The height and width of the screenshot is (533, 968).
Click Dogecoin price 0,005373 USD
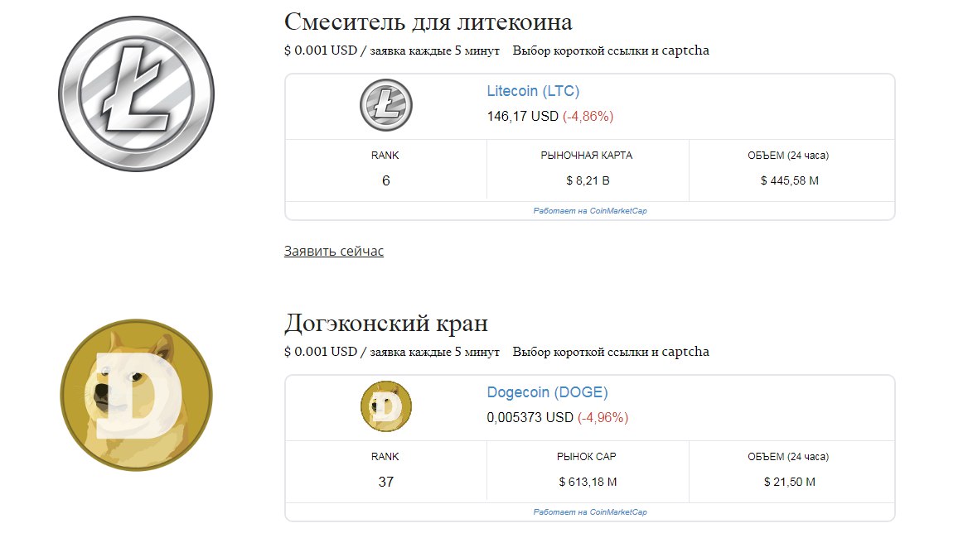530,418
